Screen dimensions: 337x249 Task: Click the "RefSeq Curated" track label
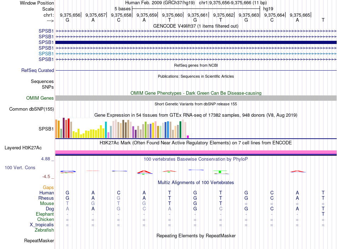[x=38, y=71]
